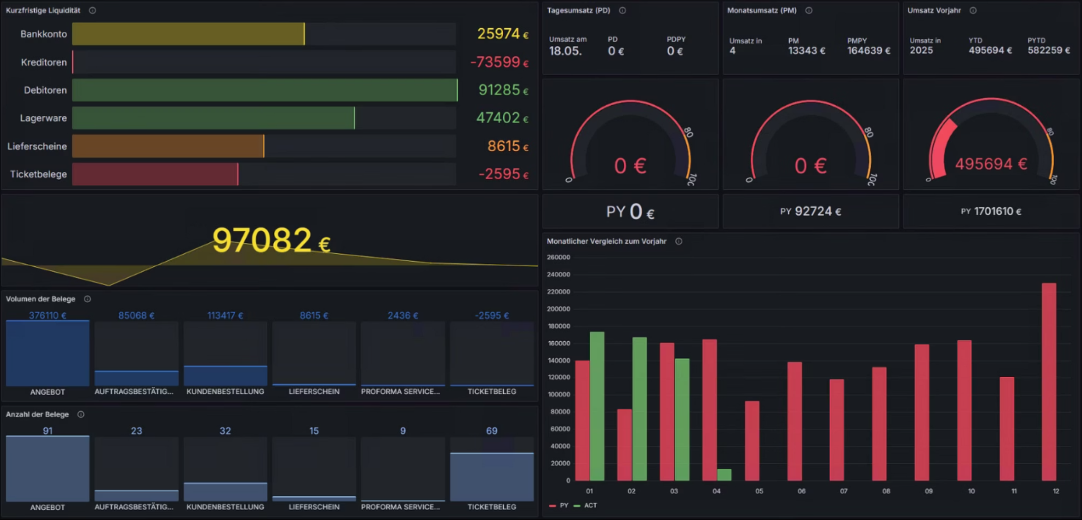Click the PROFORMA SERVICE volume value 2436 €
This screenshot has height=520, width=1082.
(403, 315)
